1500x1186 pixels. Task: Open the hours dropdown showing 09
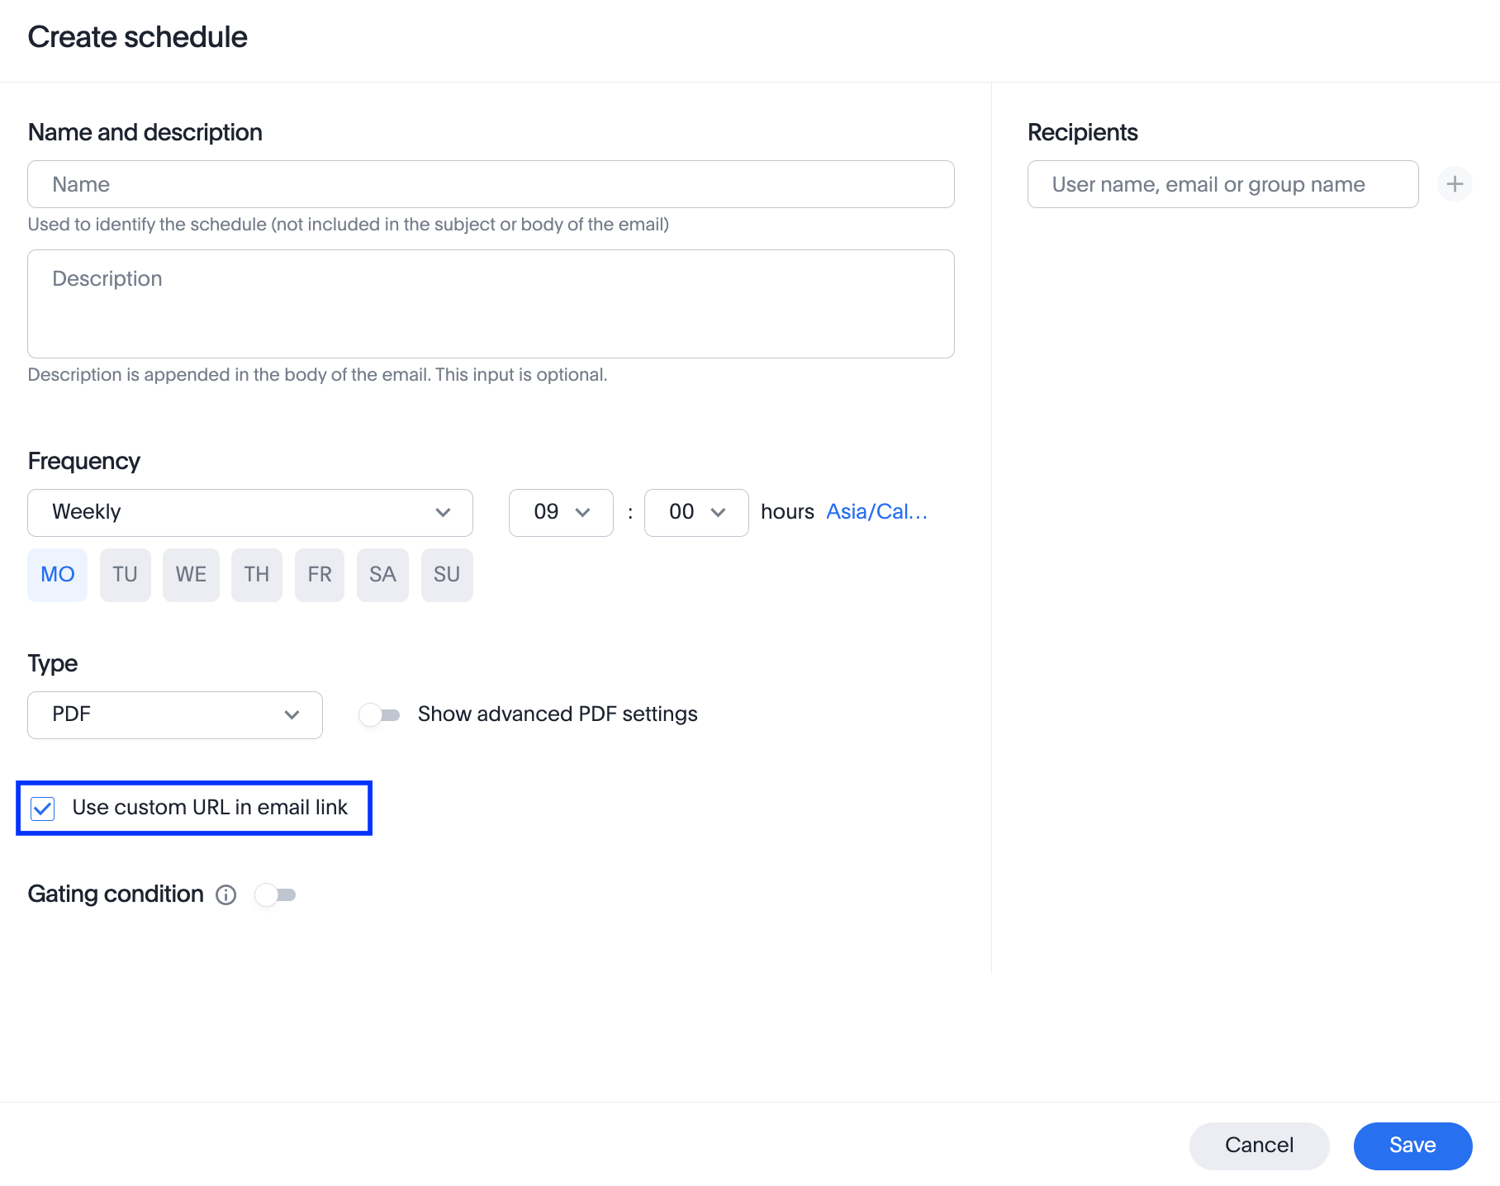click(560, 512)
